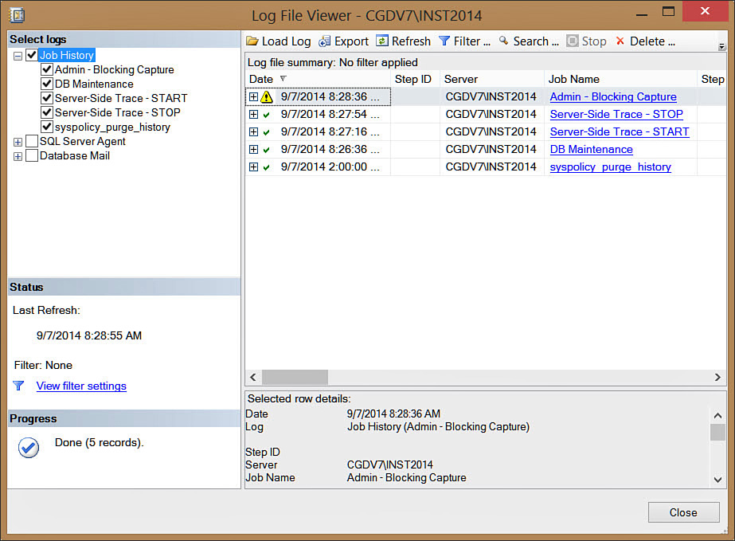Click the Refresh icon in toolbar
This screenshot has width=735, height=541.
382,41
